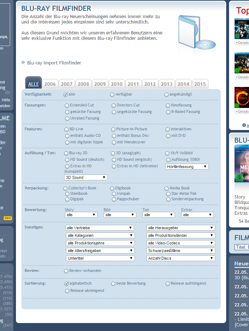Select the Extended Cut option

(67, 105)
